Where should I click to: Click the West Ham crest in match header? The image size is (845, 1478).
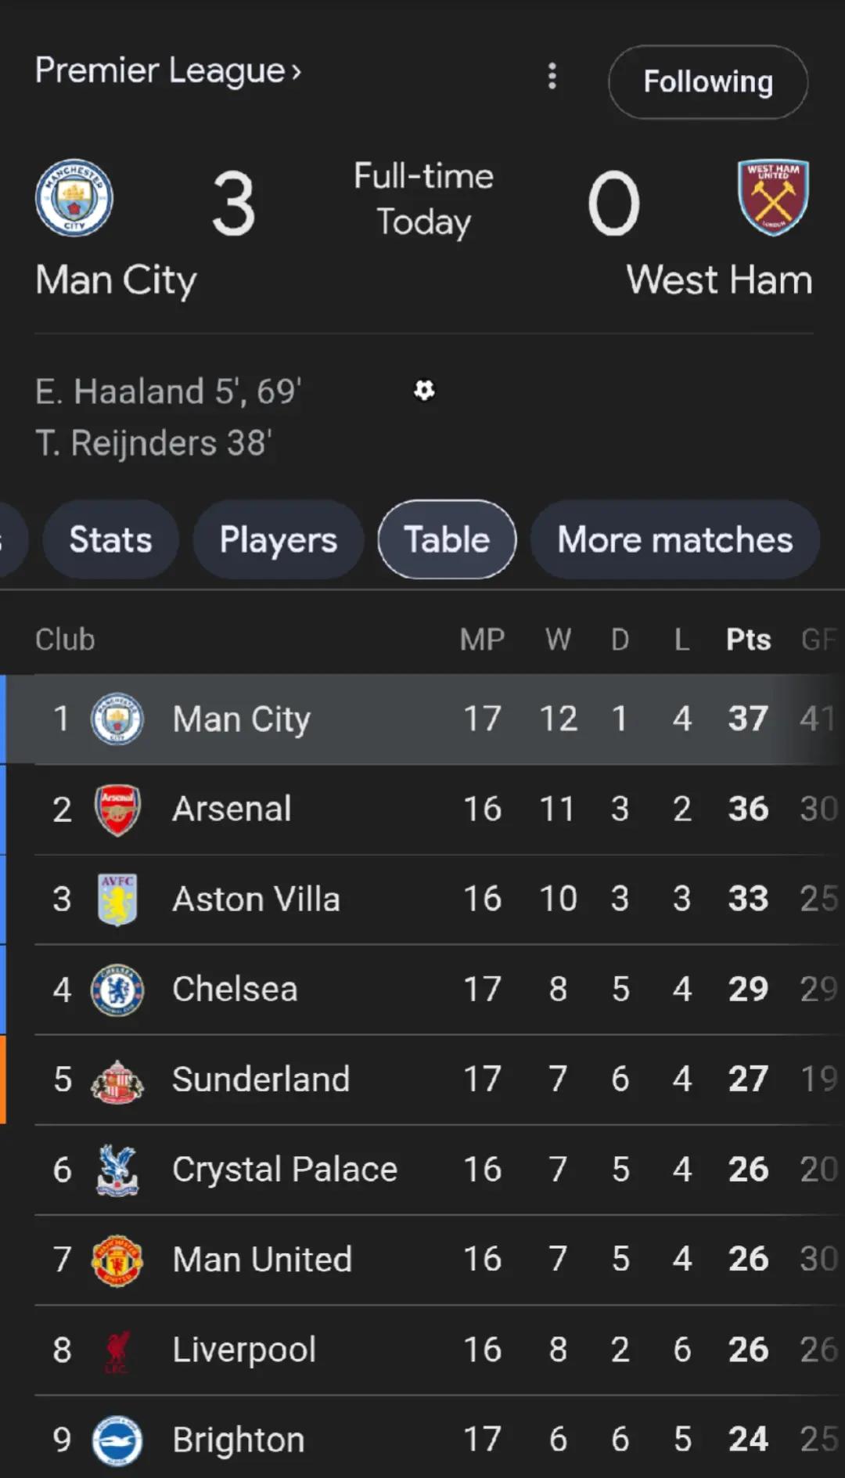tap(773, 198)
